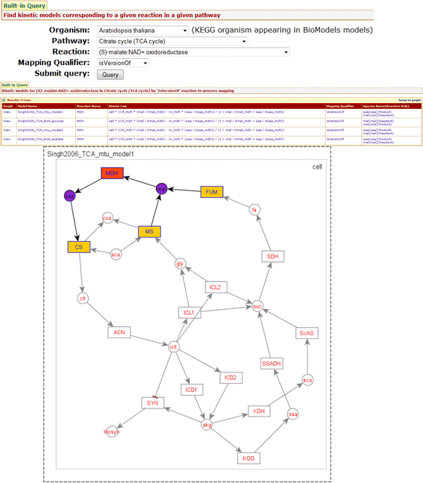Select the suc species node

(x=257, y=306)
